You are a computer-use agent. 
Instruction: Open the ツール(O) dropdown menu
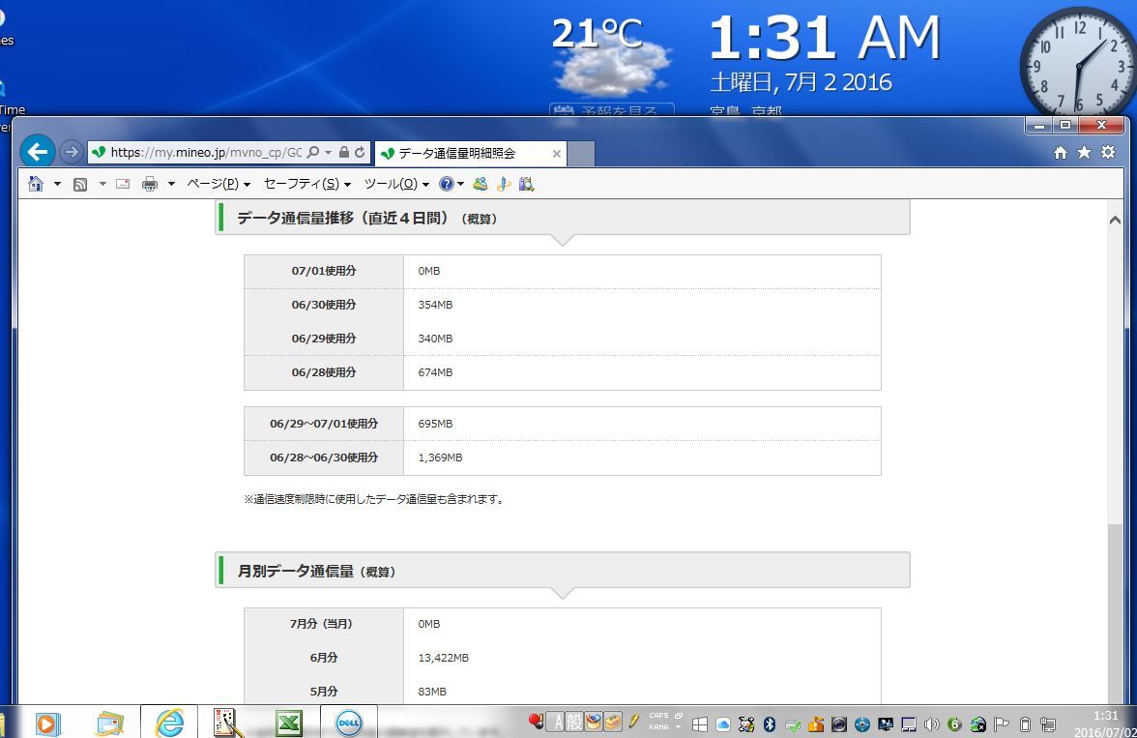click(396, 184)
